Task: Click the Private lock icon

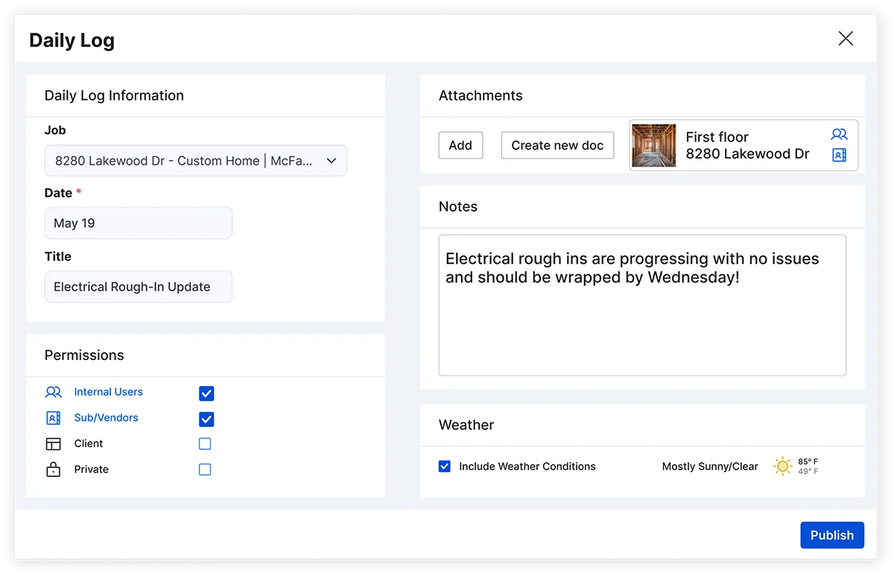Action: point(53,469)
